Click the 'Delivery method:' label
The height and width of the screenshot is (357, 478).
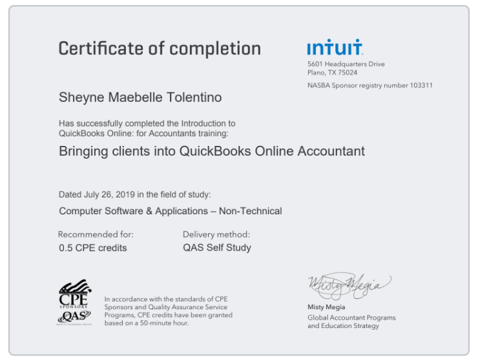click(x=216, y=234)
